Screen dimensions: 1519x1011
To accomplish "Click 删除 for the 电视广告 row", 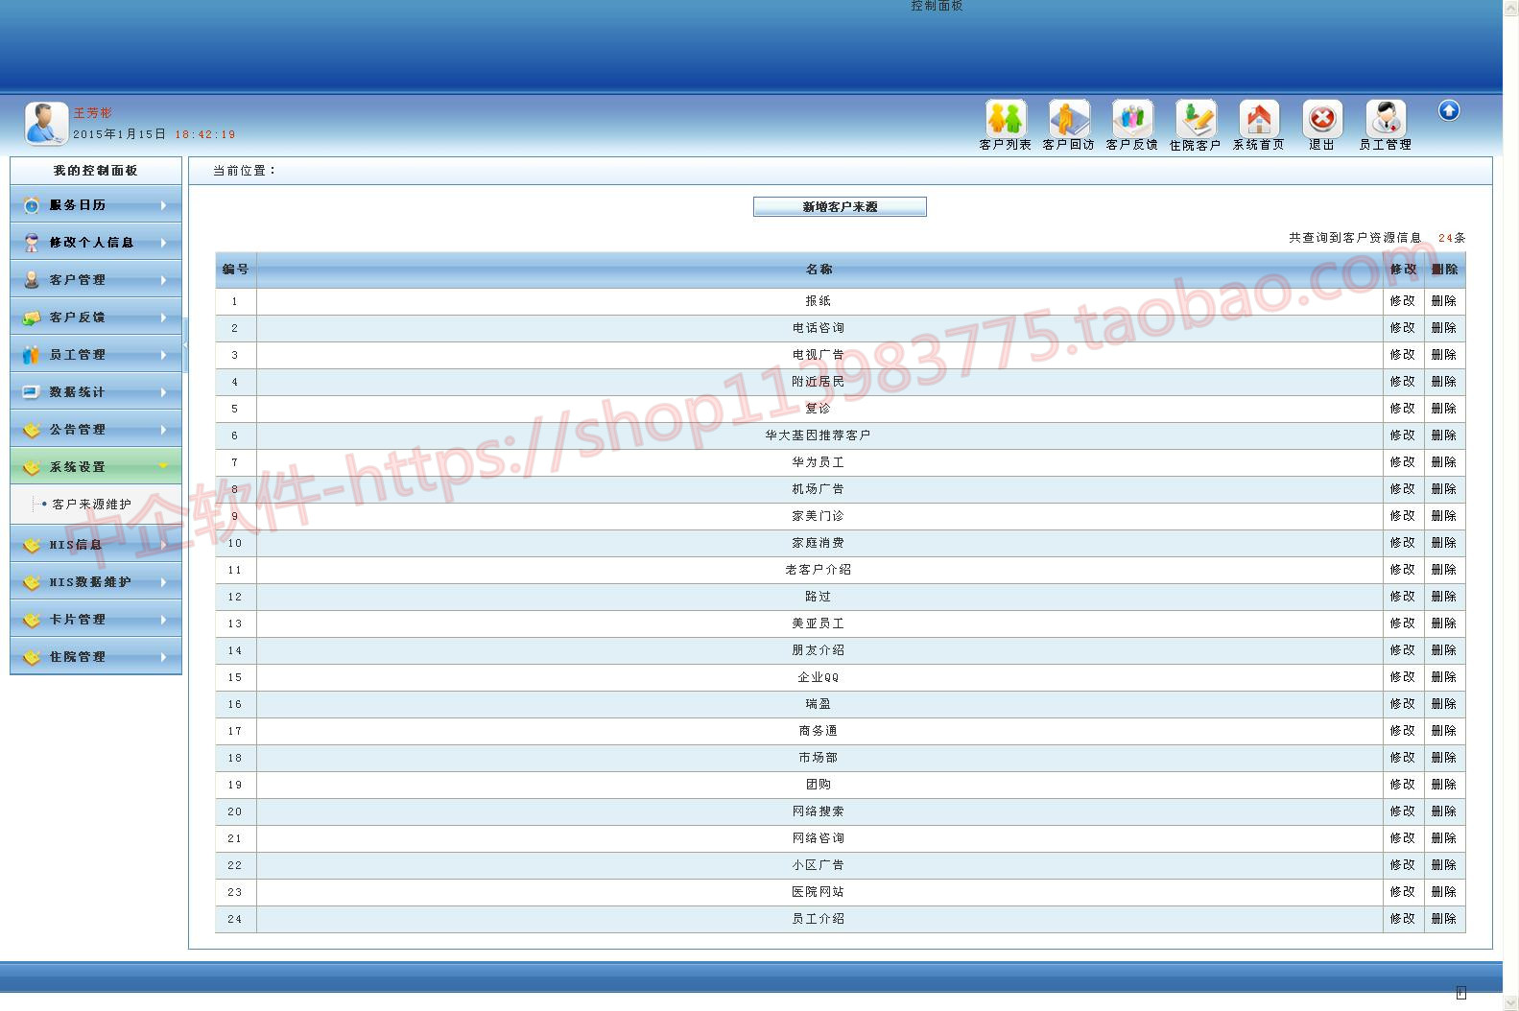I will (1444, 355).
